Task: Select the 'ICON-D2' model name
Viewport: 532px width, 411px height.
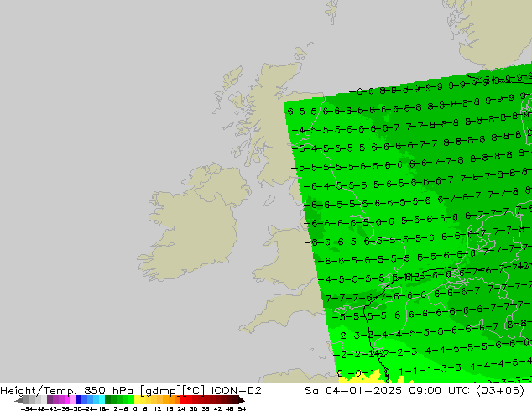Action: point(236,391)
